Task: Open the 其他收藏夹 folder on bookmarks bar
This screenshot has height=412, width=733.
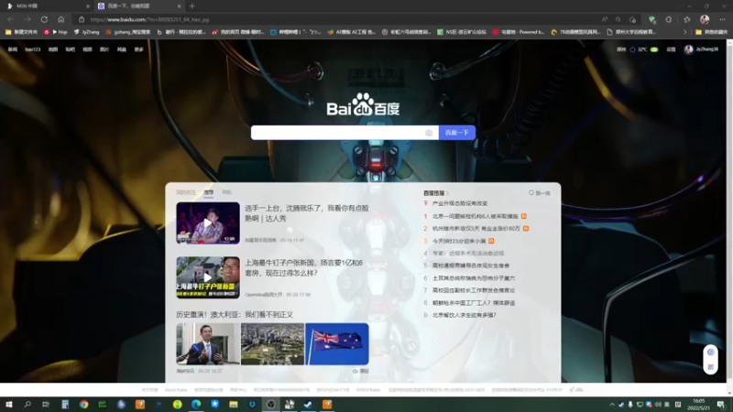Action: coord(711,32)
